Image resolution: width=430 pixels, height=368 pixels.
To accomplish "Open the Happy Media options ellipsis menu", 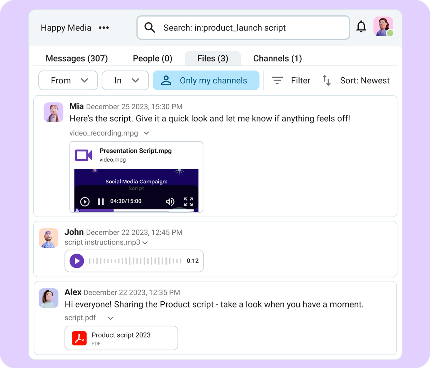I will pyautogui.click(x=104, y=28).
